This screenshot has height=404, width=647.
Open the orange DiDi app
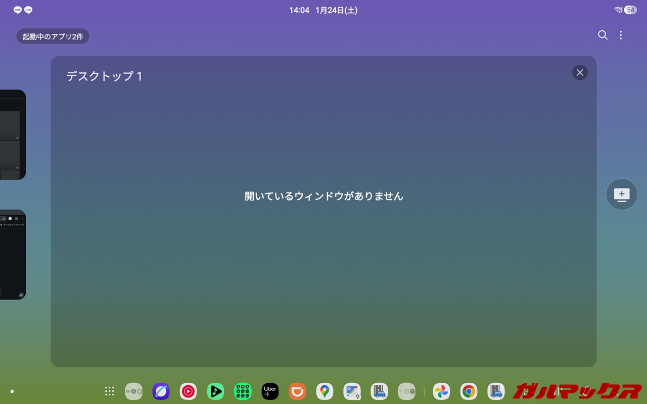coord(297,391)
